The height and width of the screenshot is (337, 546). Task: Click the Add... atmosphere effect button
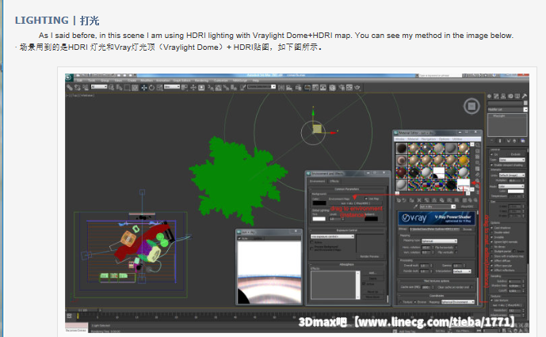[372, 273]
